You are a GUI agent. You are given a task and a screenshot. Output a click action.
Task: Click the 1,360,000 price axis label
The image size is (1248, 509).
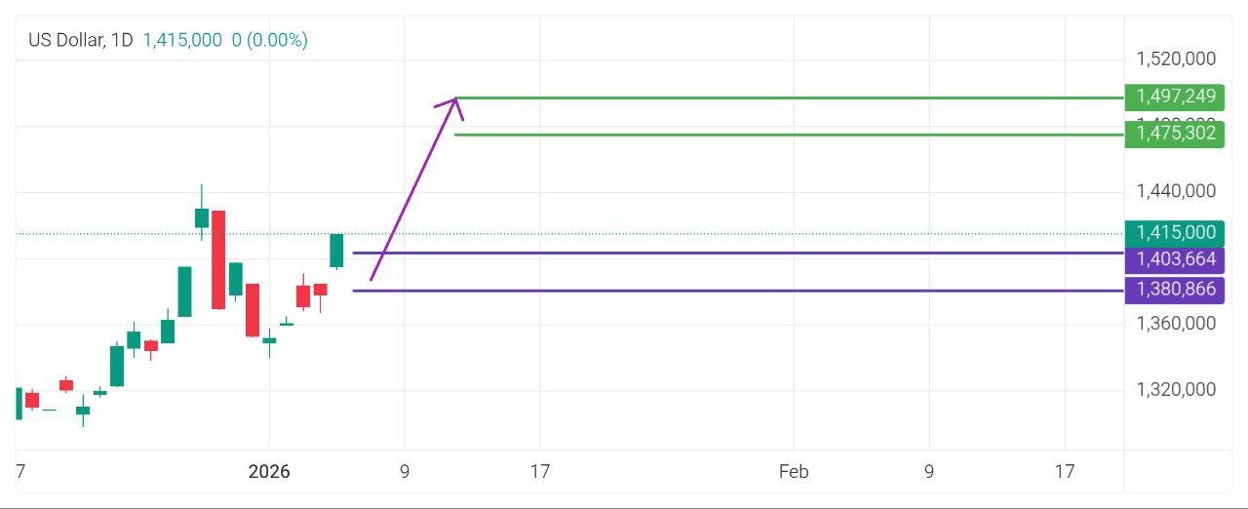[1176, 324]
